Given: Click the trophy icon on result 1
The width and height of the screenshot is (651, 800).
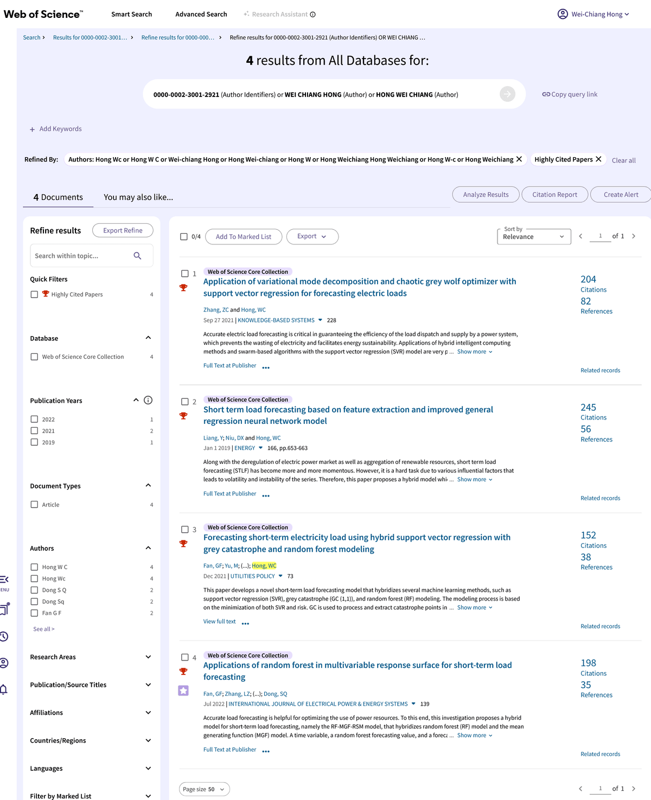Looking at the screenshot, I should click(183, 288).
